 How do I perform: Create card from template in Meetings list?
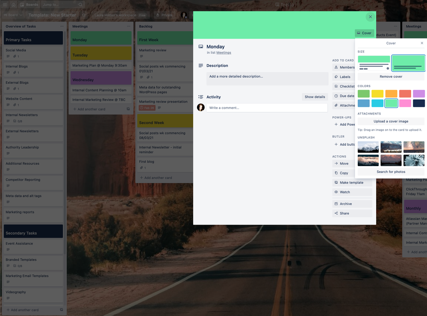tap(128, 109)
